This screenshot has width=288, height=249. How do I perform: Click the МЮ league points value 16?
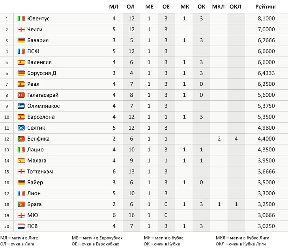tap(131, 215)
